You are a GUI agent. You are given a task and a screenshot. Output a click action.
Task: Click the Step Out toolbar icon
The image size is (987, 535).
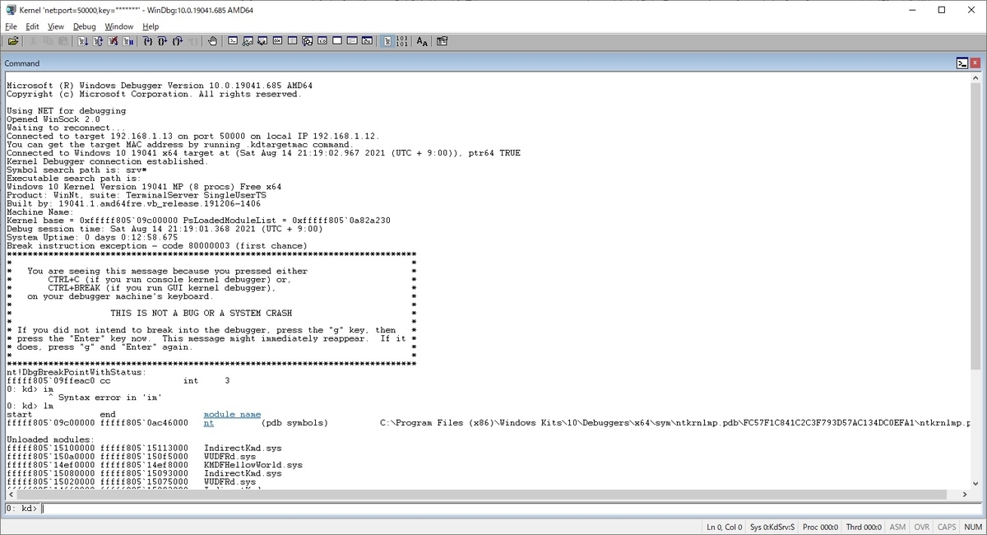coord(178,40)
